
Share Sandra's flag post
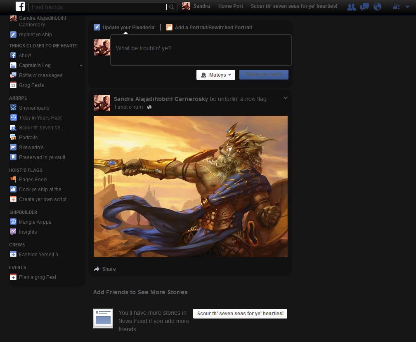105,269
